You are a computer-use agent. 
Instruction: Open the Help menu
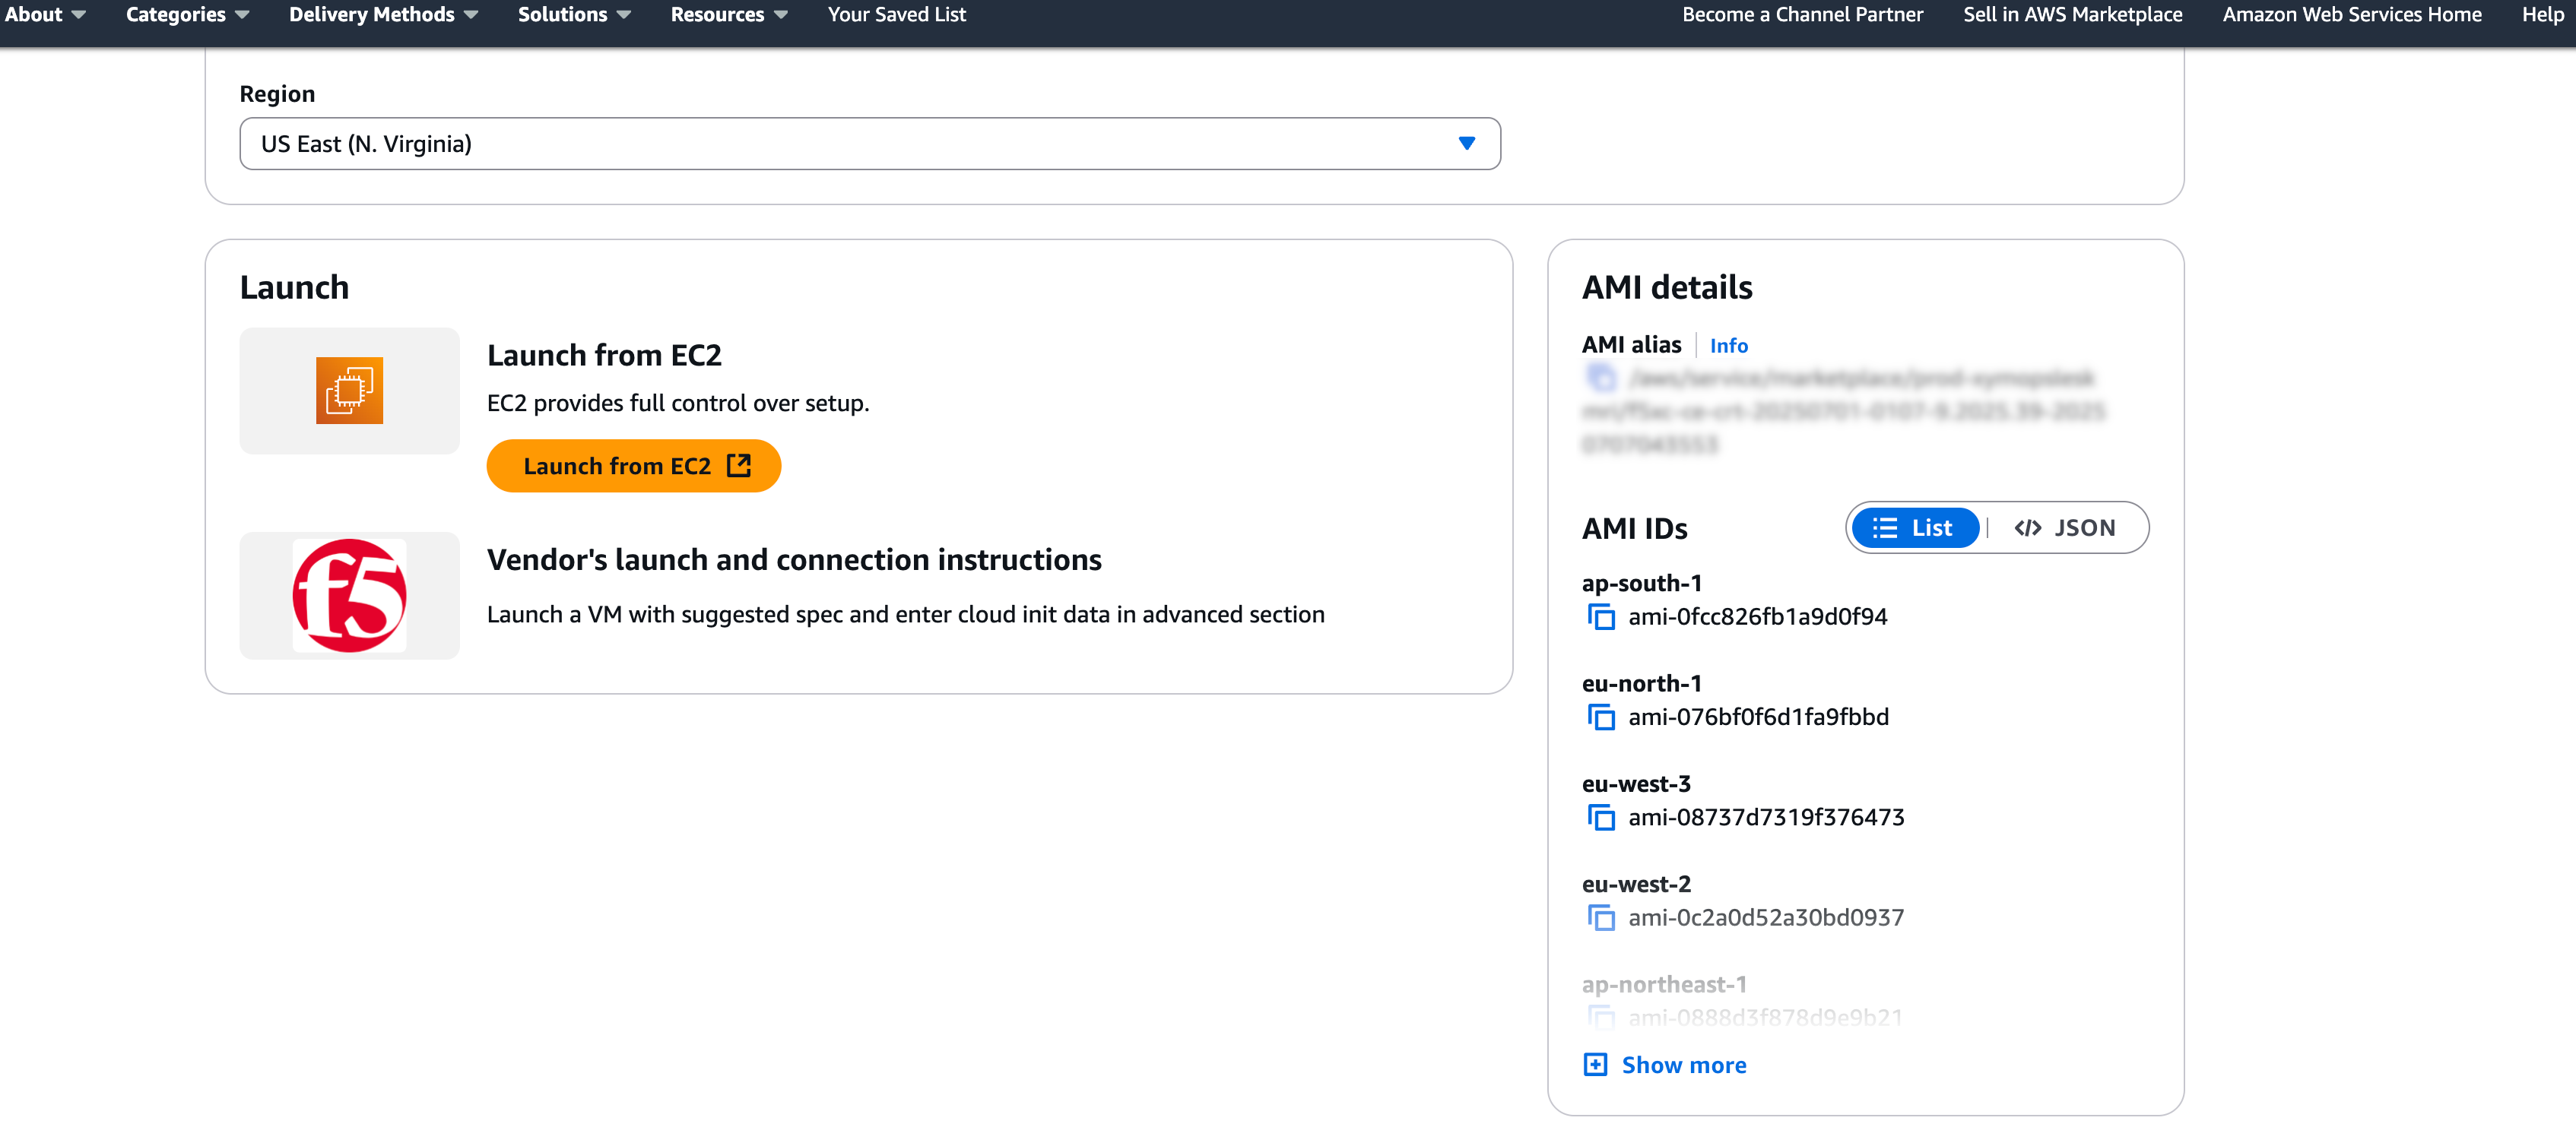pyautogui.click(x=2542, y=14)
